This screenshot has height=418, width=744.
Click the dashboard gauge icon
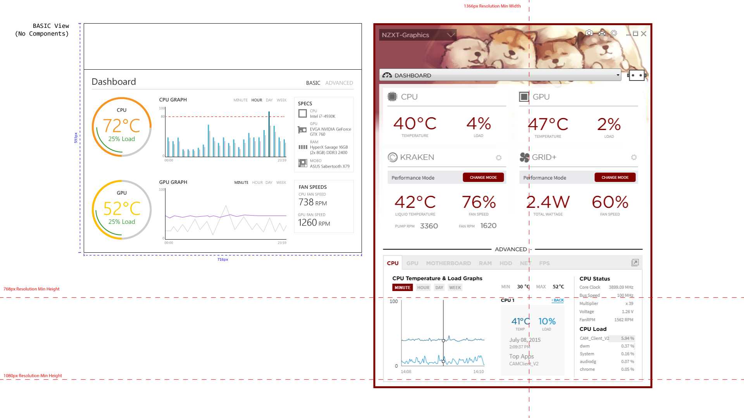click(387, 75)
